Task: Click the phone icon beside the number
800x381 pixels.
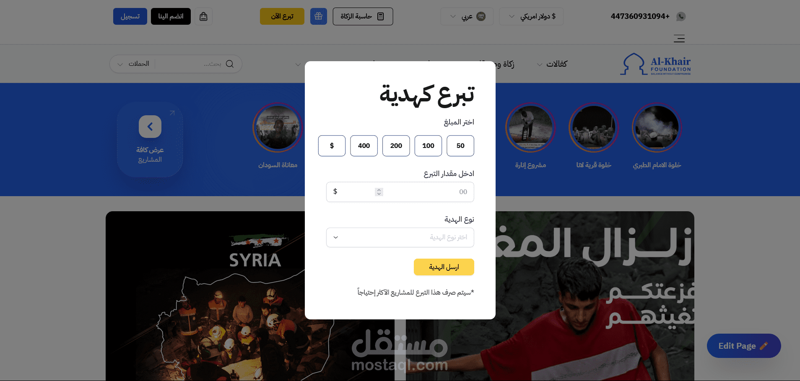Action: point(681,16)
